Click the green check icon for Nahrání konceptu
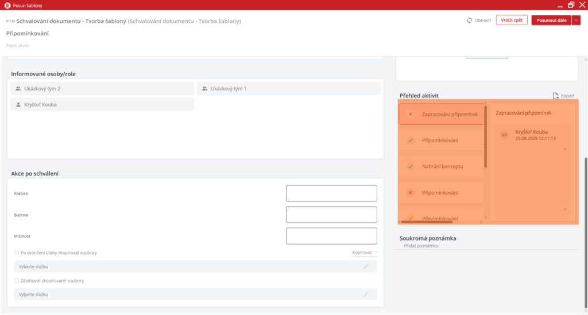The height and width of the screenshot is (315, 588). click(410, 167)
